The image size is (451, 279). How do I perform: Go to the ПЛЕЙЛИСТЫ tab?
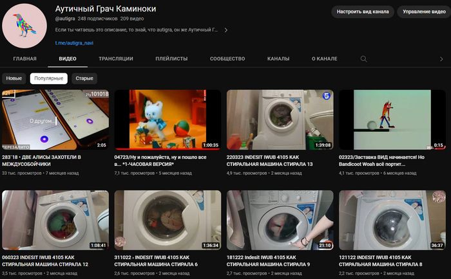tap(171, 59)
